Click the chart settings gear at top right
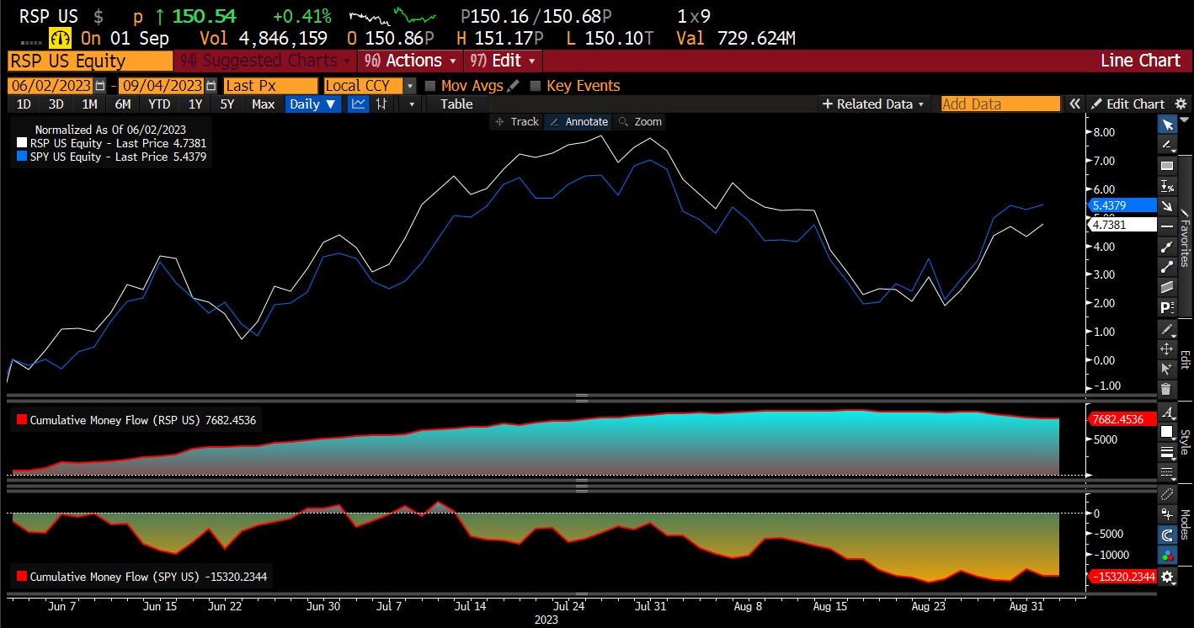1194x628 pixels. (1181, 104)
